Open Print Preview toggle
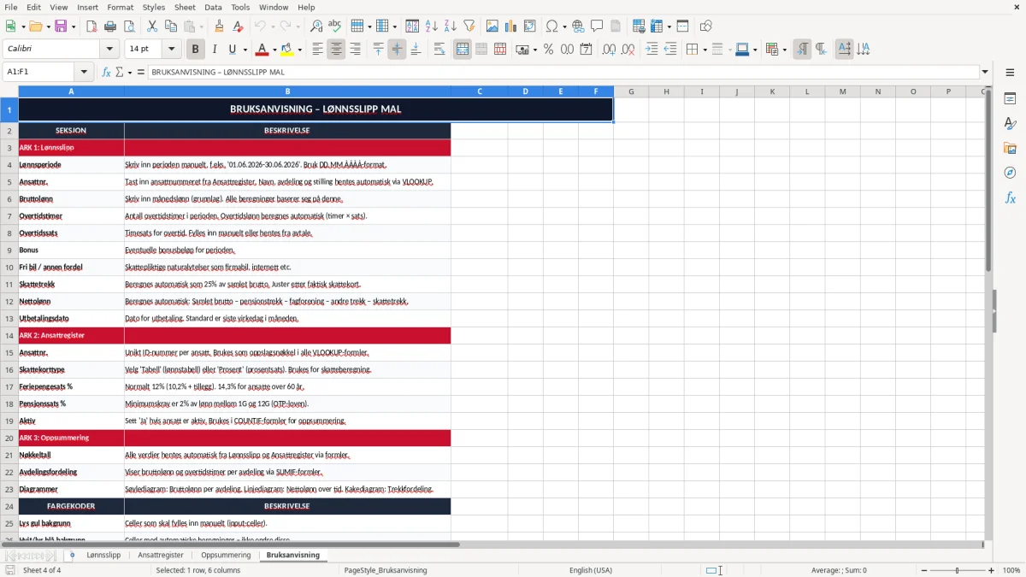The image size is (1026, 577). pos(129,26)
